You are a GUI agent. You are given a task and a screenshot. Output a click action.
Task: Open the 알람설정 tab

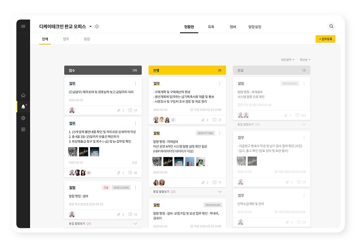[x=254, y=26]
